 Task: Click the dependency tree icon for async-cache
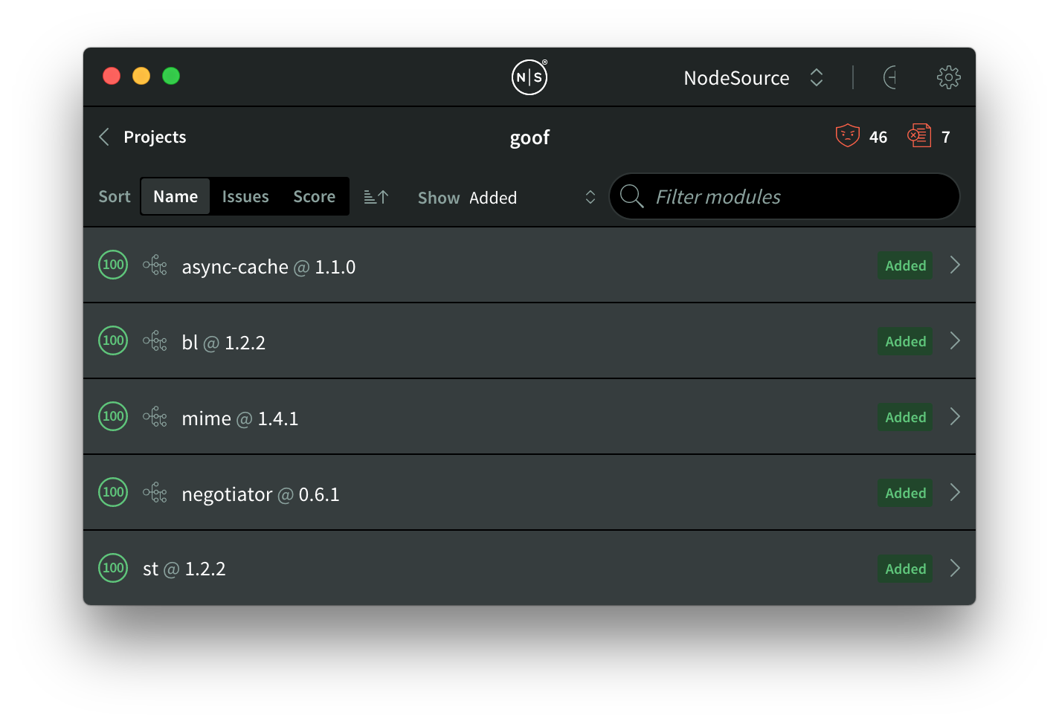click(155, 265)
